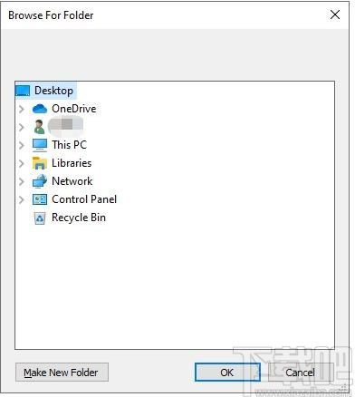This screenshot has width=355, height=397.
Task: Expand the Libraries node
Action: pos(22,163)
